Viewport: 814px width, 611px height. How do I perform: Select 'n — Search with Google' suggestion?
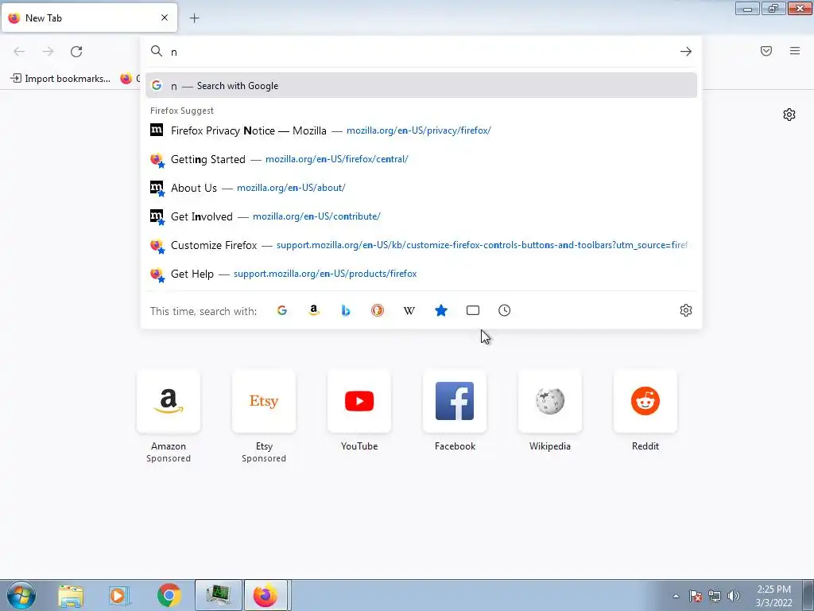coord(421,86)
